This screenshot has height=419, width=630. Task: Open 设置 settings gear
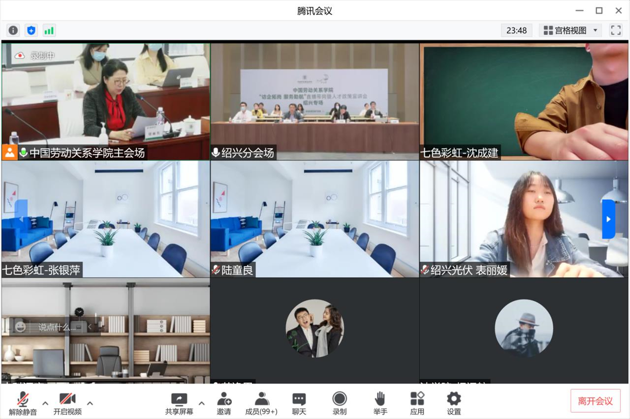click(x=454, y=403)
